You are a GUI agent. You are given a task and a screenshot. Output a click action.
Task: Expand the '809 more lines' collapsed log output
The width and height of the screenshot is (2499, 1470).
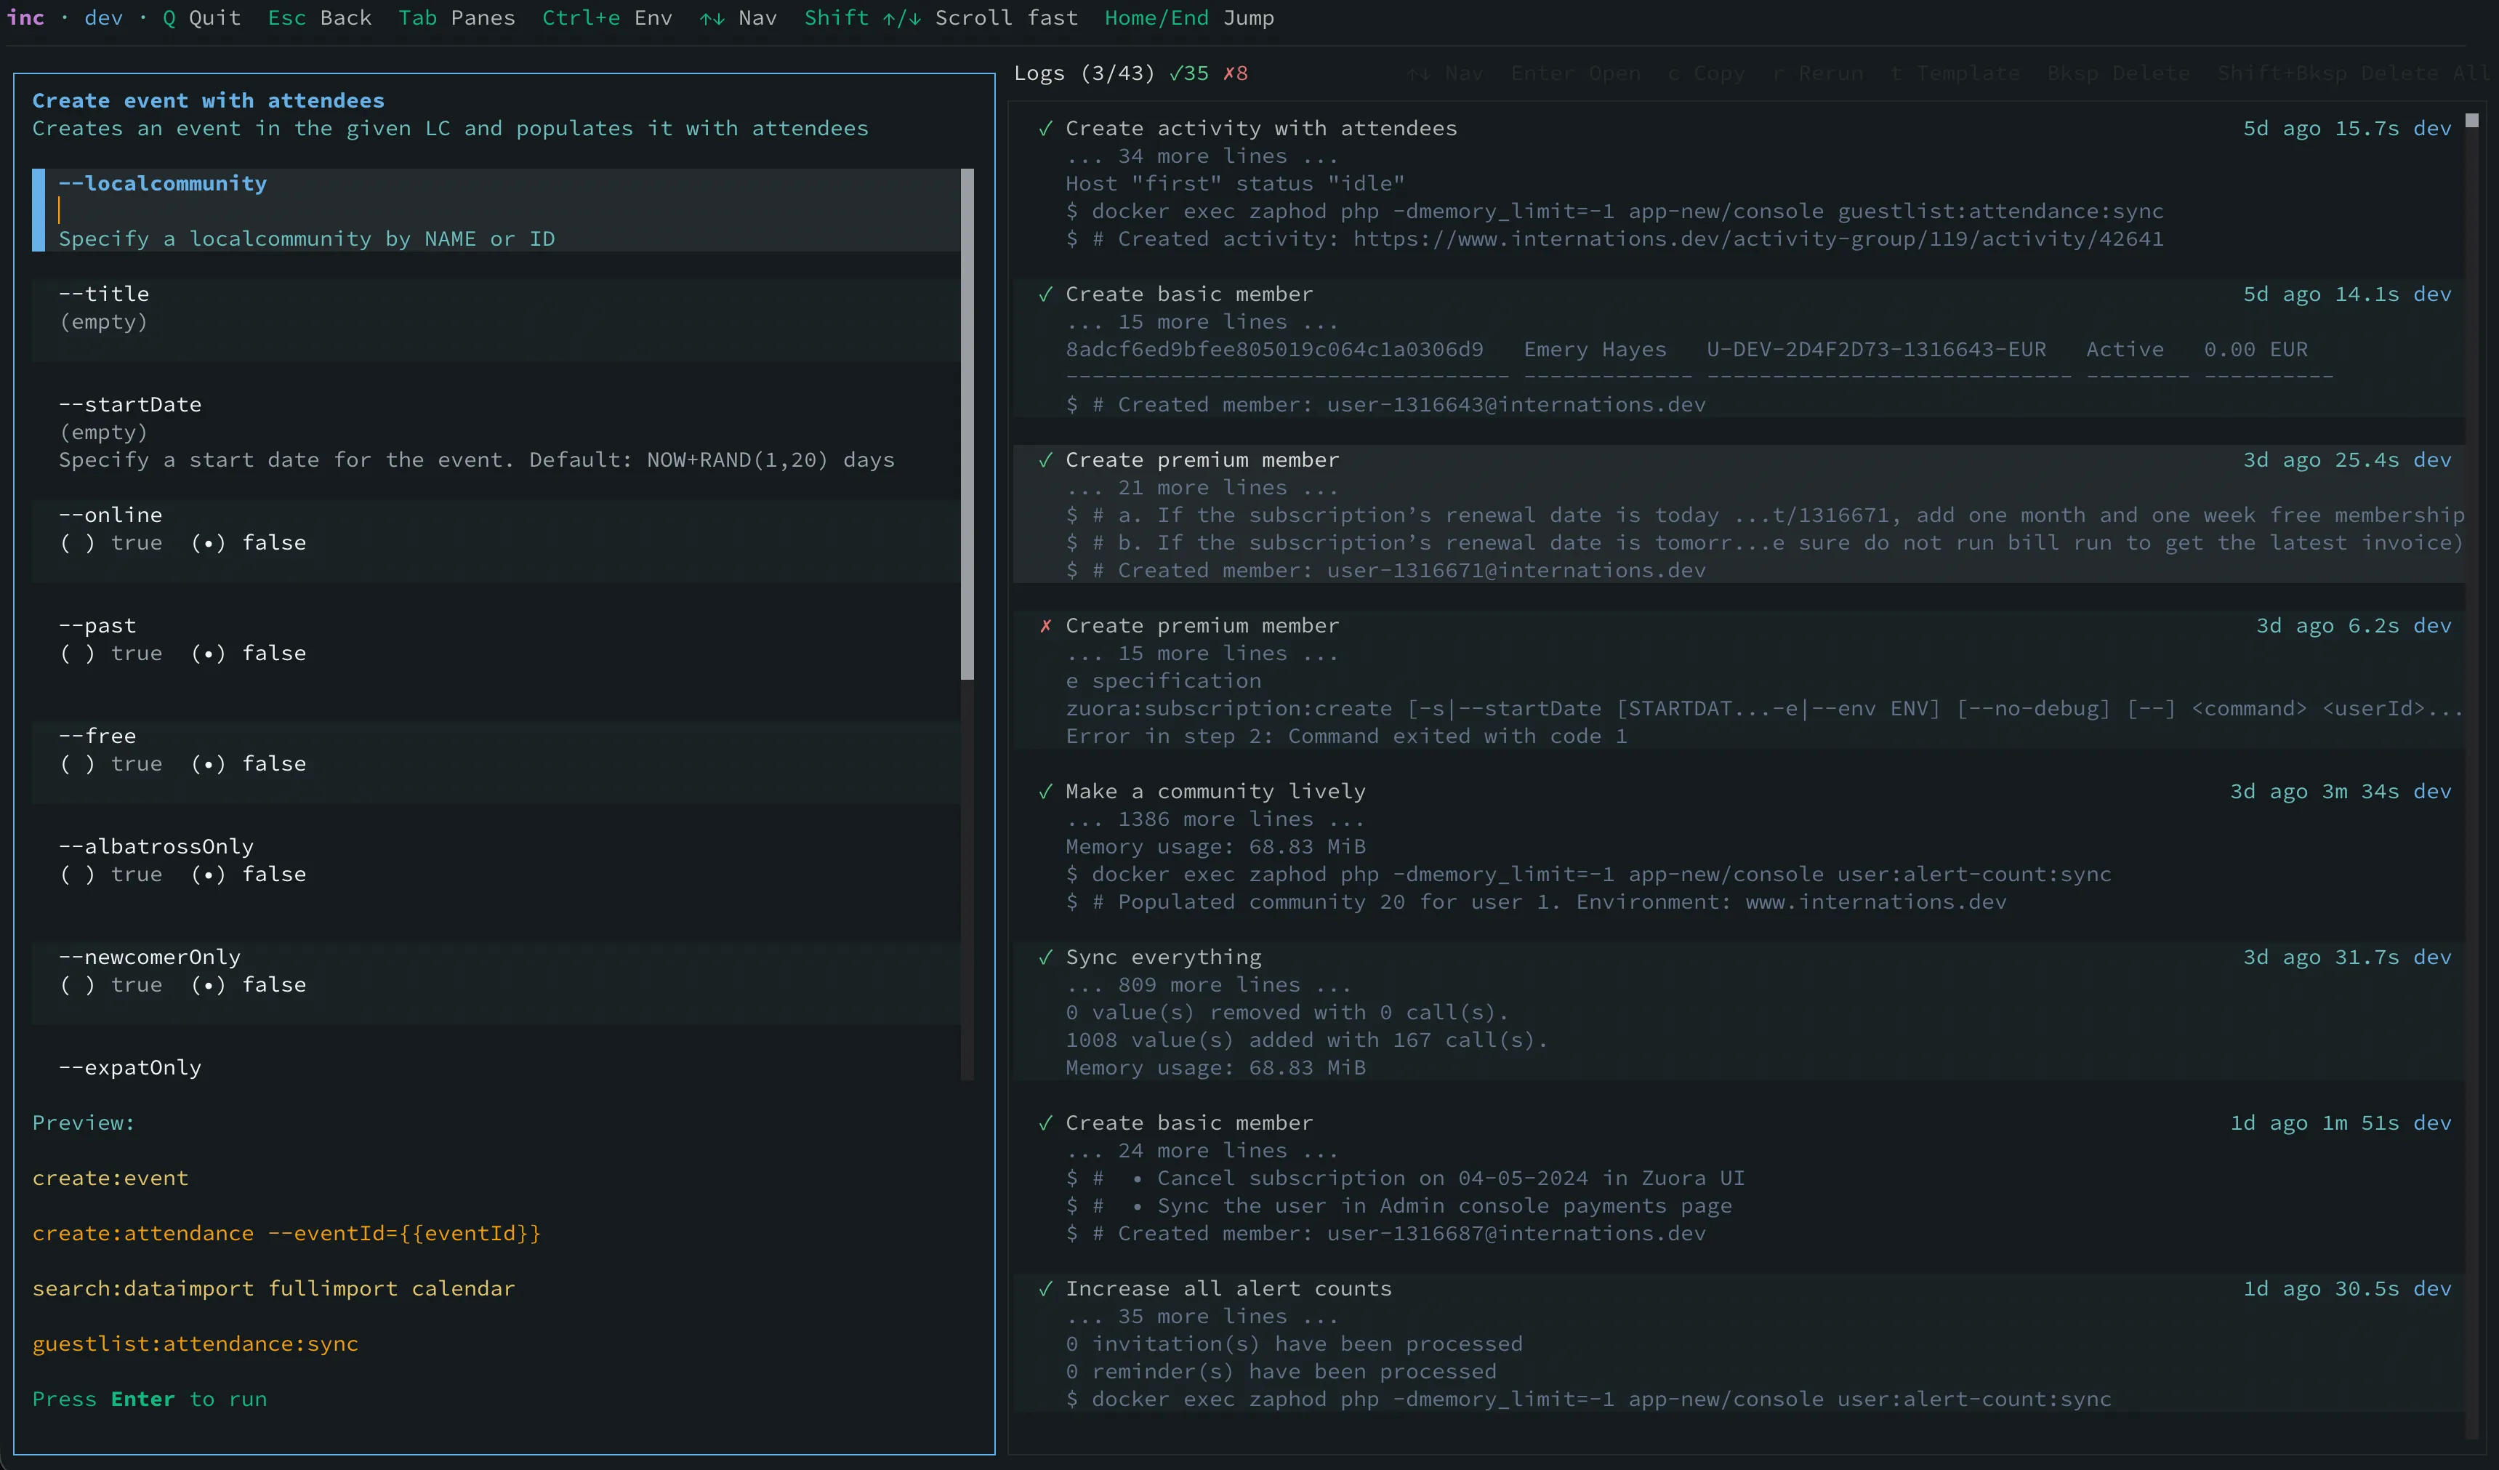coord(1208,985)
